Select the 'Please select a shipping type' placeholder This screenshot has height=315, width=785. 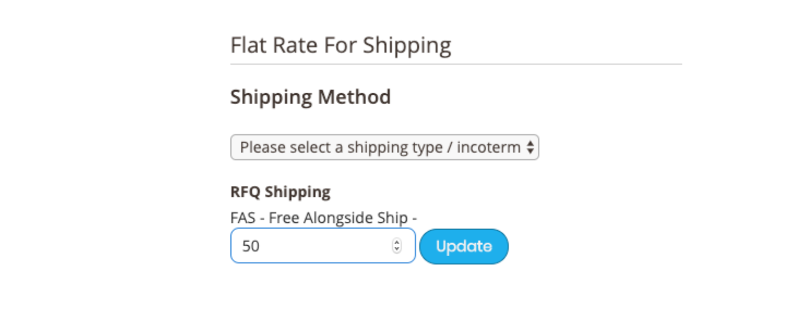[380, 147]
